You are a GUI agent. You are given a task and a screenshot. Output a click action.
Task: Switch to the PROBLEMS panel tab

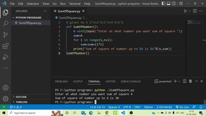pyautogui.click(x=61, y=82)
